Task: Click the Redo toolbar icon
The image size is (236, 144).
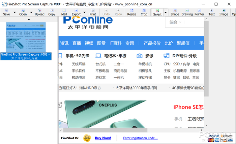Action: coord(118,12)
